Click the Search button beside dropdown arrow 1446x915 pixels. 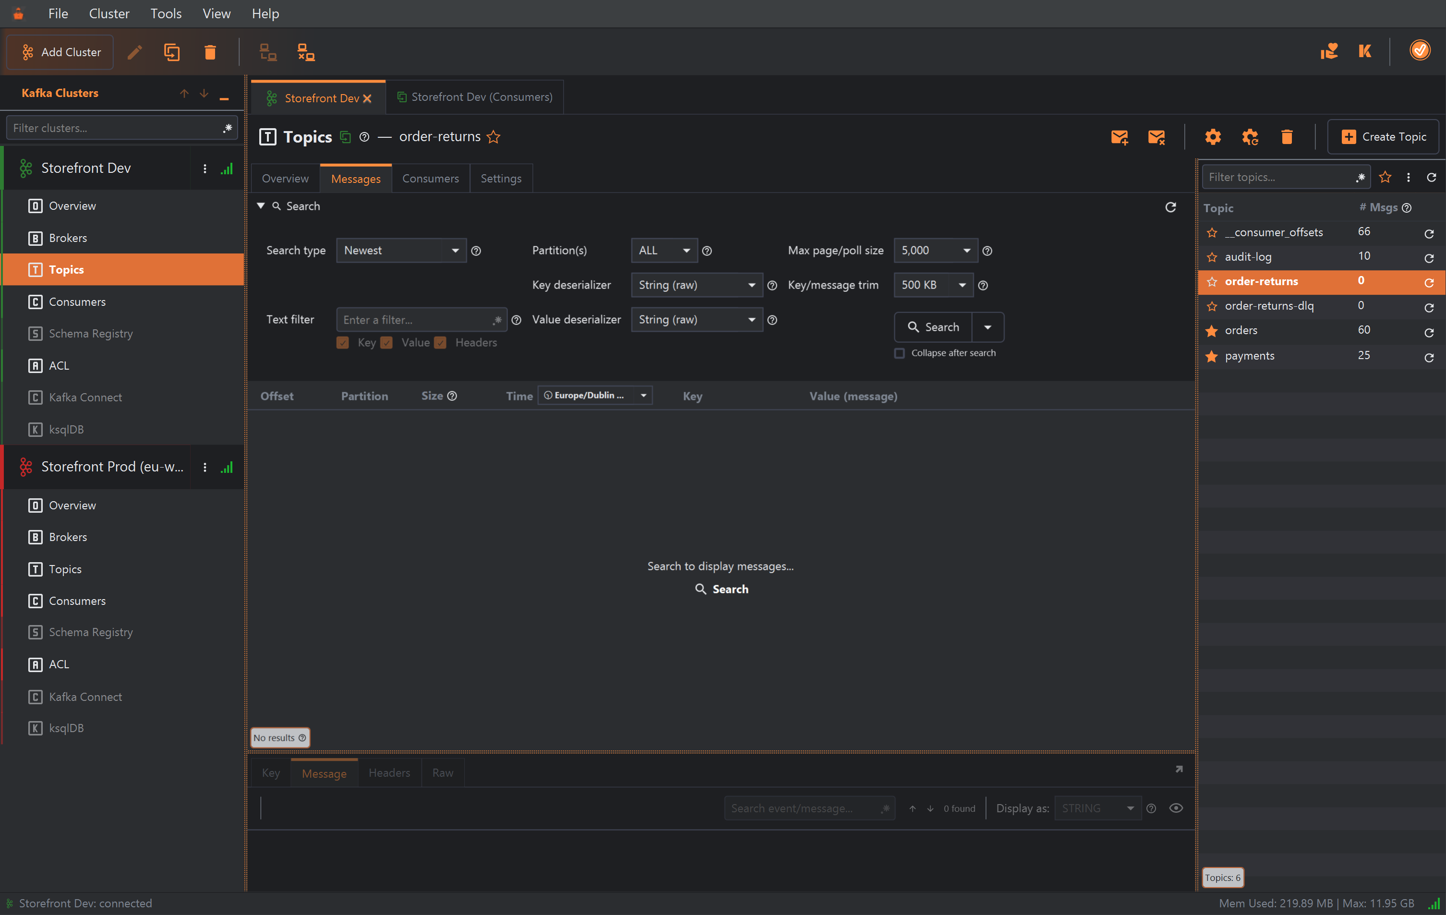[x=933, y=327]
